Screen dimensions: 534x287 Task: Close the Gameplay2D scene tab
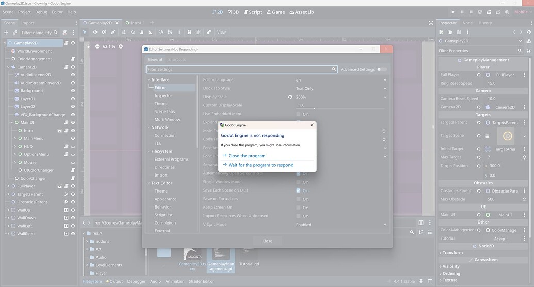pyautogui.click(x=117, y=23)
